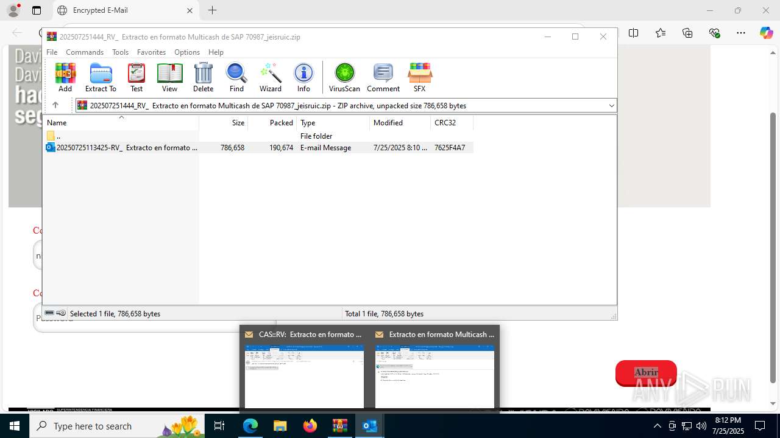This screenshot has height=438, width=780.
Task: Open the File menu in WinRAR
Action: pos(52,52)
